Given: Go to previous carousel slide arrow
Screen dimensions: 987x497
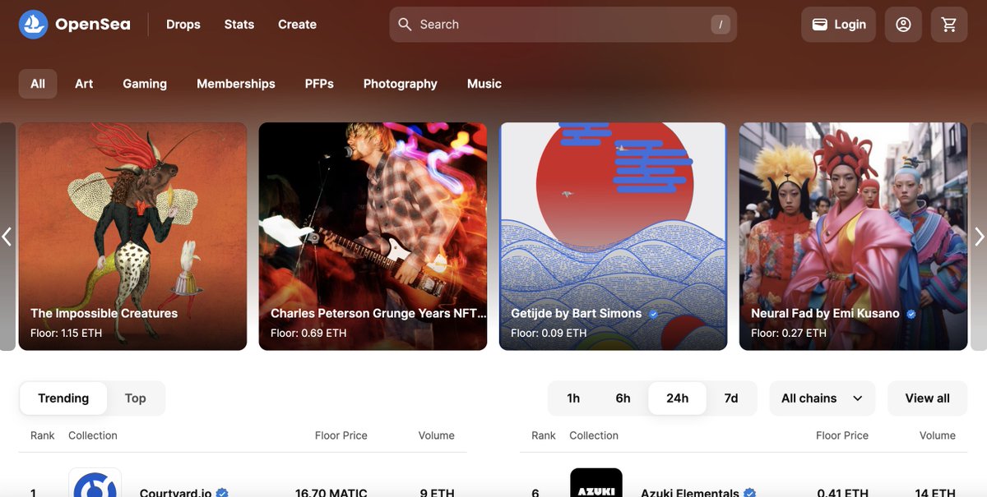Looking at the screenshot, I should (7, 237).
